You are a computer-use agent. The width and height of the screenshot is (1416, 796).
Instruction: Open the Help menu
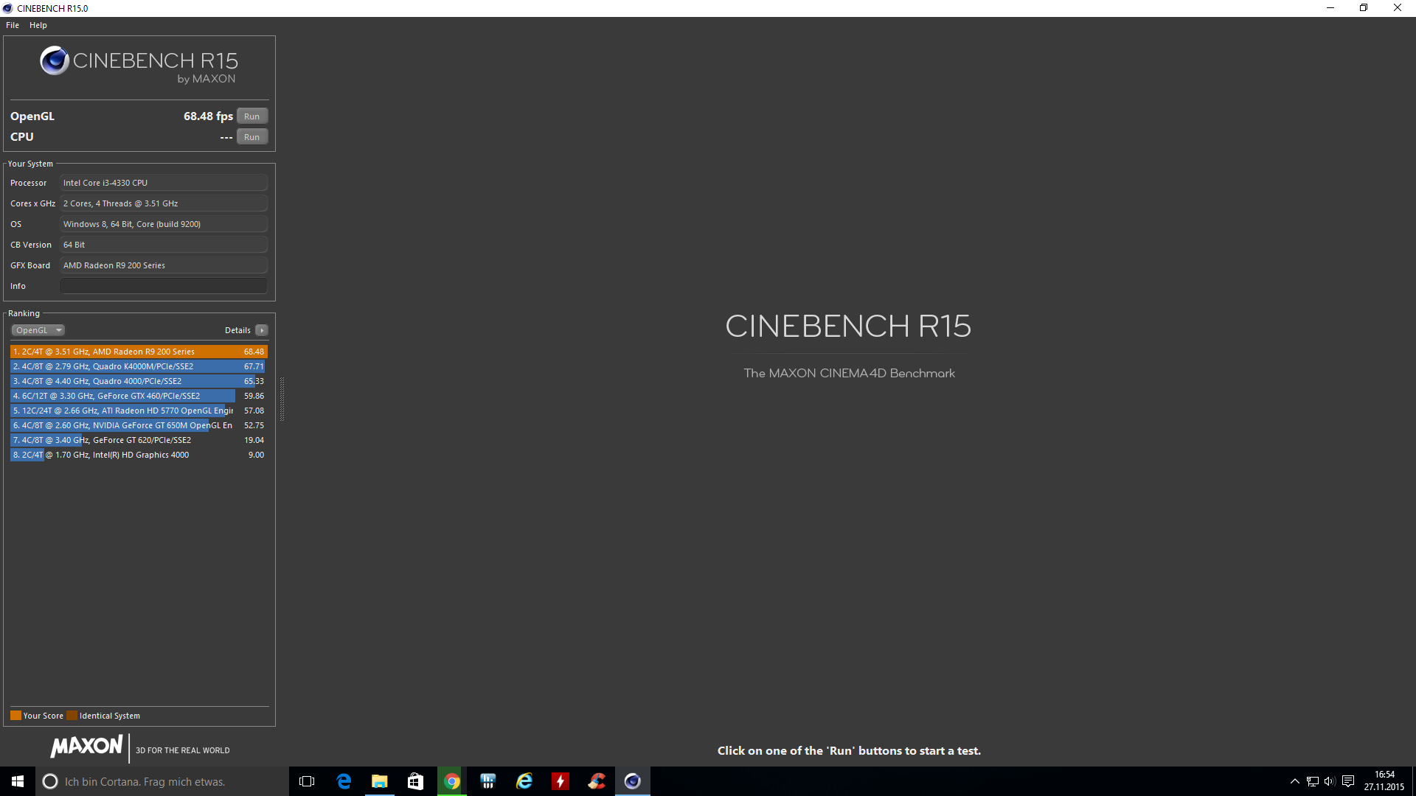click(x=38, y=25)
